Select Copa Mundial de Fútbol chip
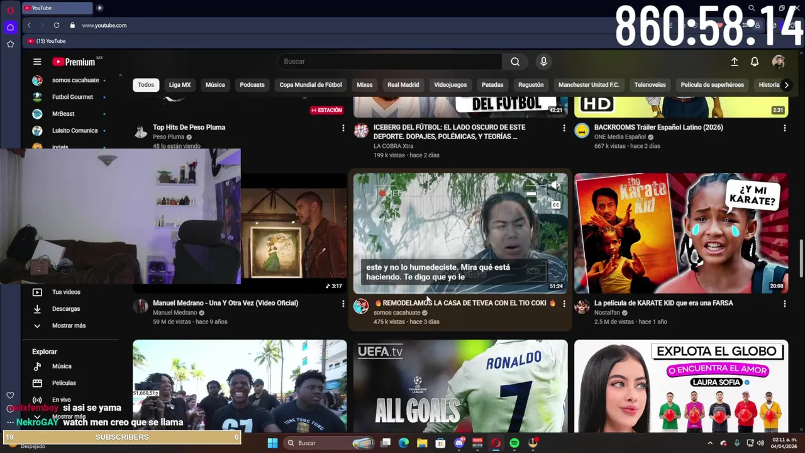Screen dimensions: 805x453 click(x=311, y=85)
